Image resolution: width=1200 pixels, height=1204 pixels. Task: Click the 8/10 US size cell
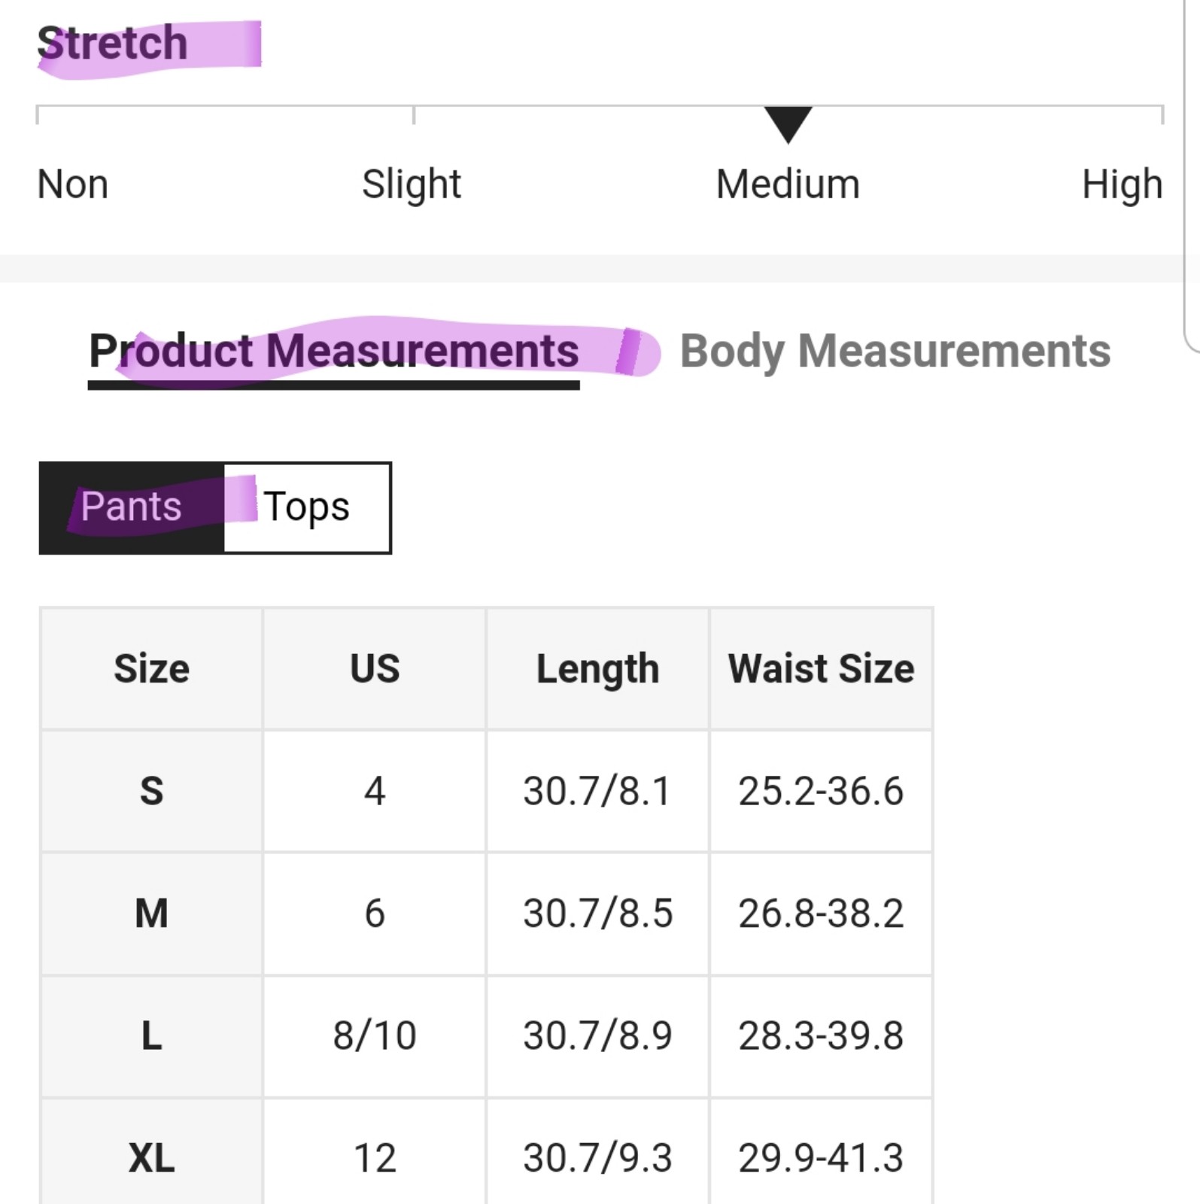tap(375, 1036)
